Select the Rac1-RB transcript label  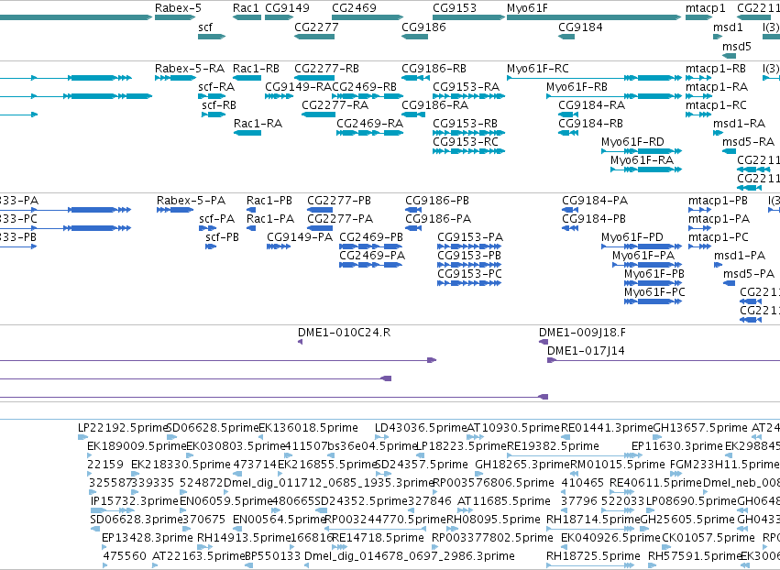pos(257,68)
